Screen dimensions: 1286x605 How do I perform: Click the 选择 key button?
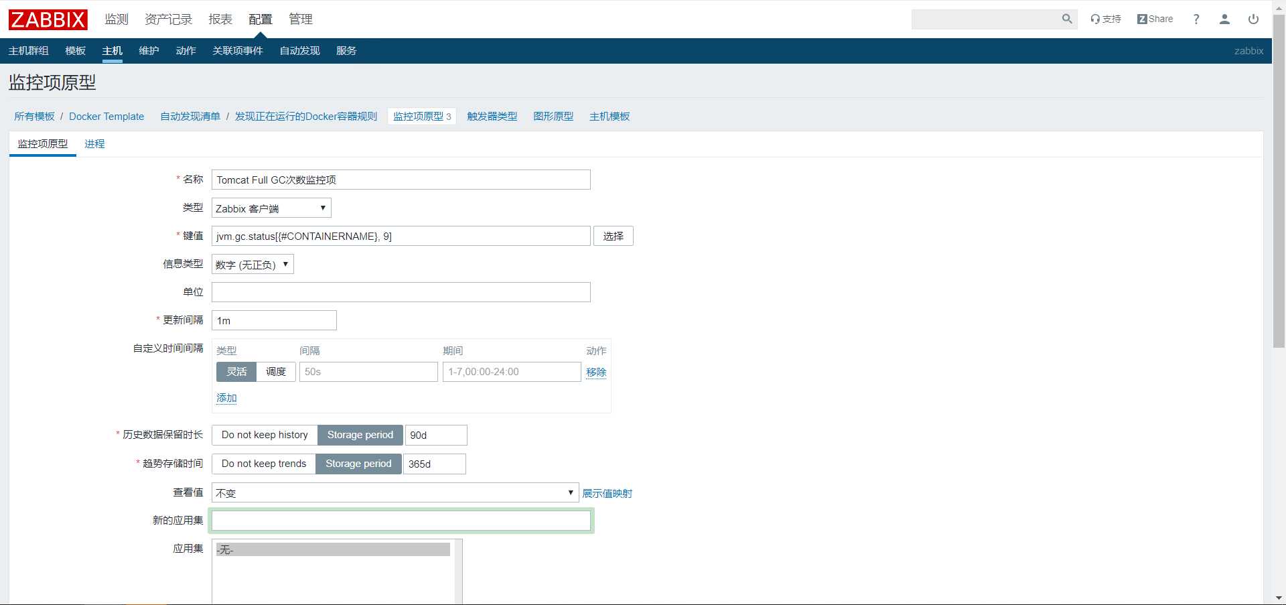coord(614,236)
